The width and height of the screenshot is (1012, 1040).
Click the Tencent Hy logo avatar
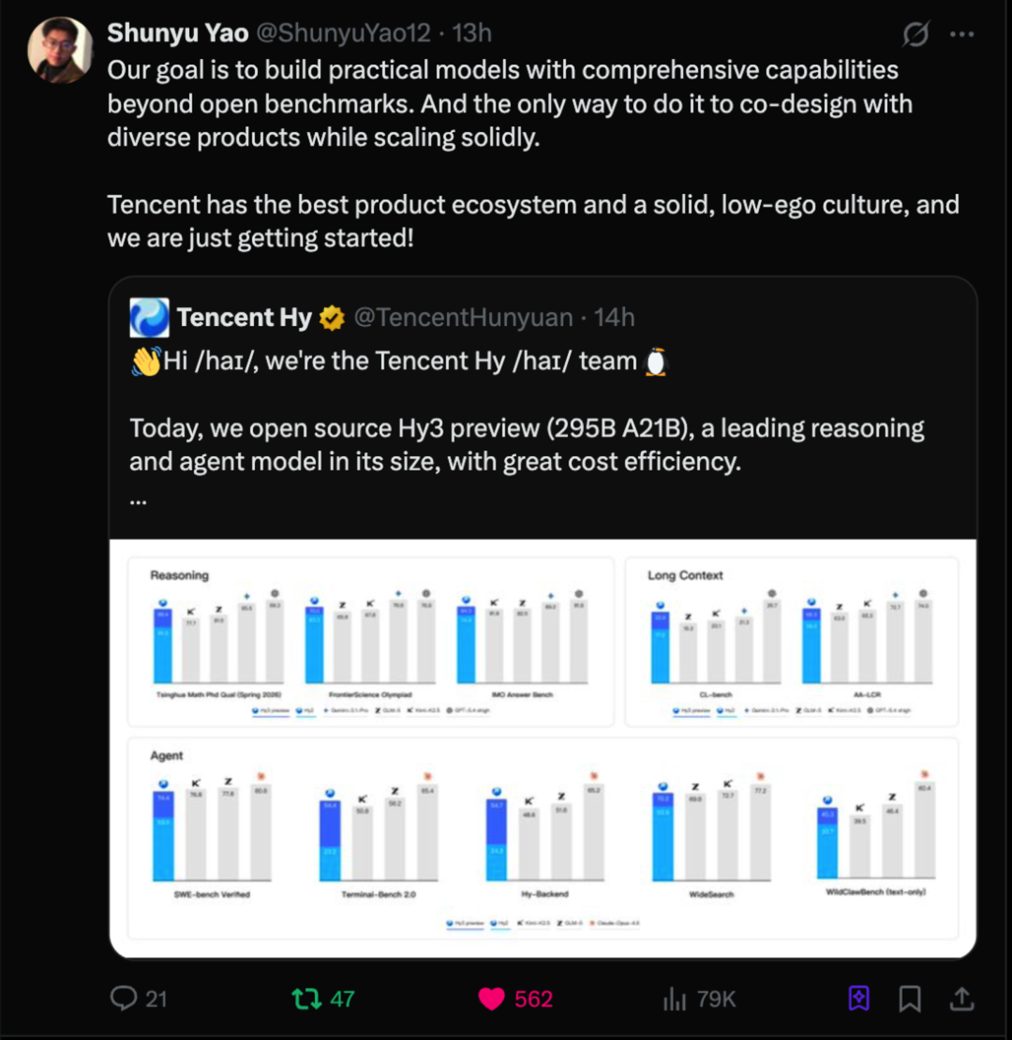click(149, 318)
